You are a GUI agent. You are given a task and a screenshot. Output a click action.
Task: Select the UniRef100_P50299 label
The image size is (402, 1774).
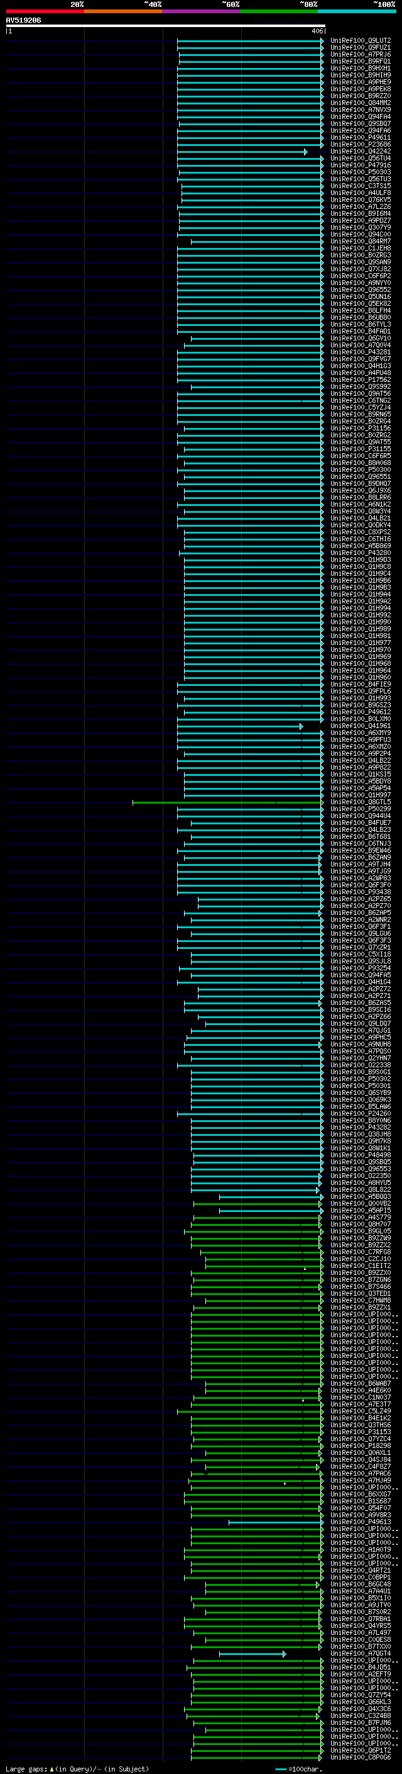tap(360, 809)
